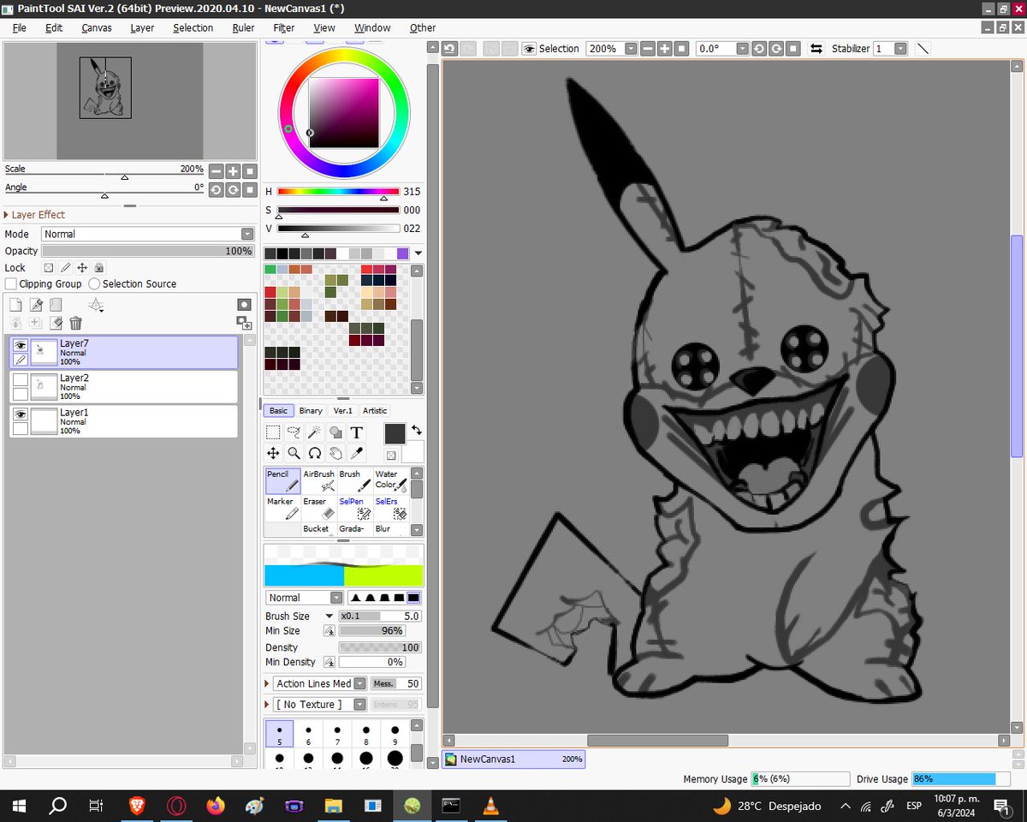This screenshot has width=1027, height=822.
Task: Add a layer mask
Action: [244, 305]
